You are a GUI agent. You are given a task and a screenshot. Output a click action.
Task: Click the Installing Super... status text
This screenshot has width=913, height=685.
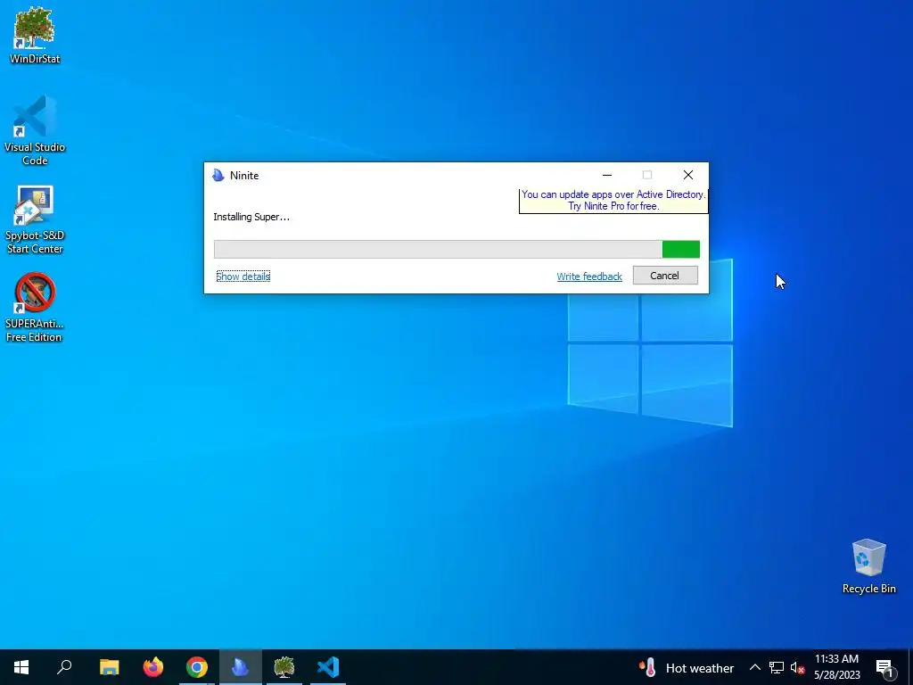point(251,217)
